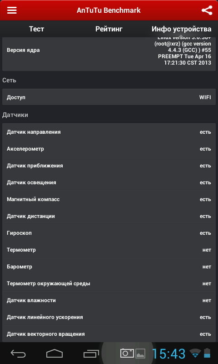Select the Гироскоп sensor row

click(109, 233)
